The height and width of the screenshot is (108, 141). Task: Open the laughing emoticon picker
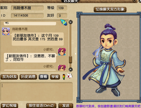tap(69, 76)
